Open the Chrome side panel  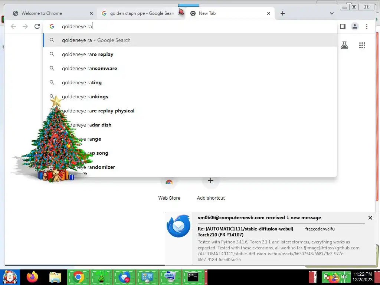coord(343,26)
